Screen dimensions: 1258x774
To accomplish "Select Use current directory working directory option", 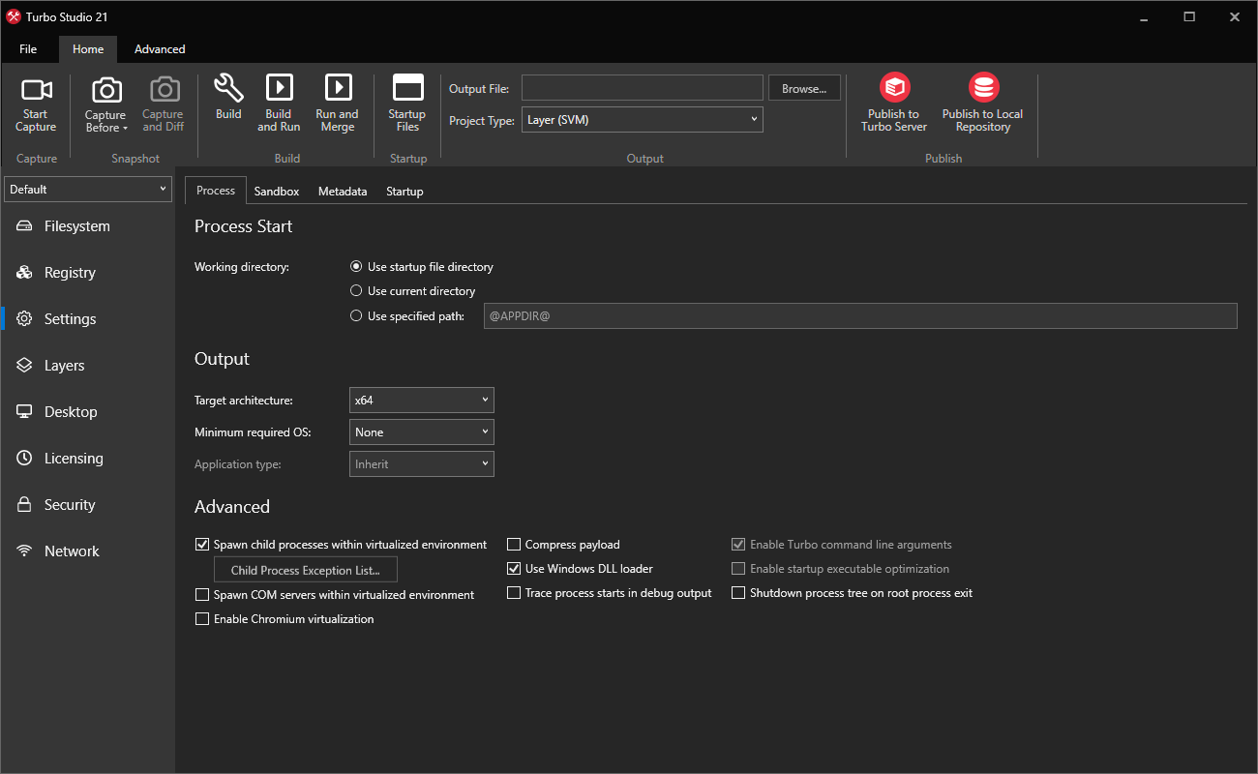I will point(356,290).
